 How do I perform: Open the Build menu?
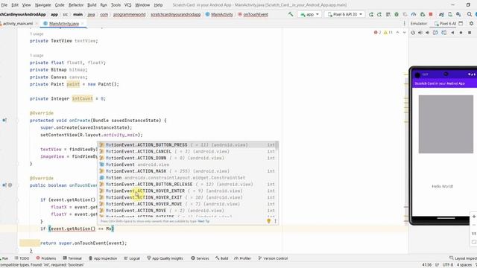tap(92, 5)
